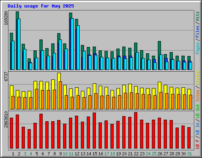202x158 pixels.
Task: Click the blue files bar for day 25
Action: click(154, 61)
